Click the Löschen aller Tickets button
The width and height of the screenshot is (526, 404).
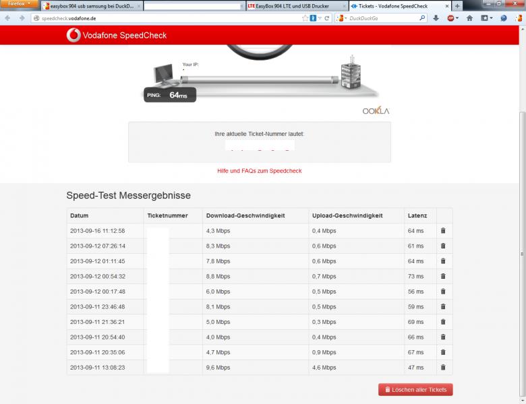[x=415, y=390]
